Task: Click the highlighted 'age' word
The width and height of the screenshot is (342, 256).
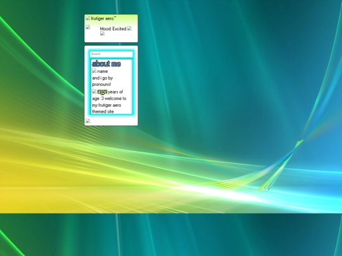Action: click(102, 92)
